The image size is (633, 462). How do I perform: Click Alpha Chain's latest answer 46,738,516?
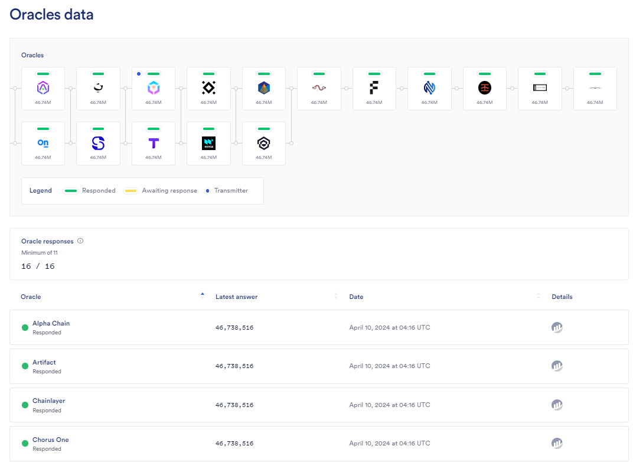234,327
